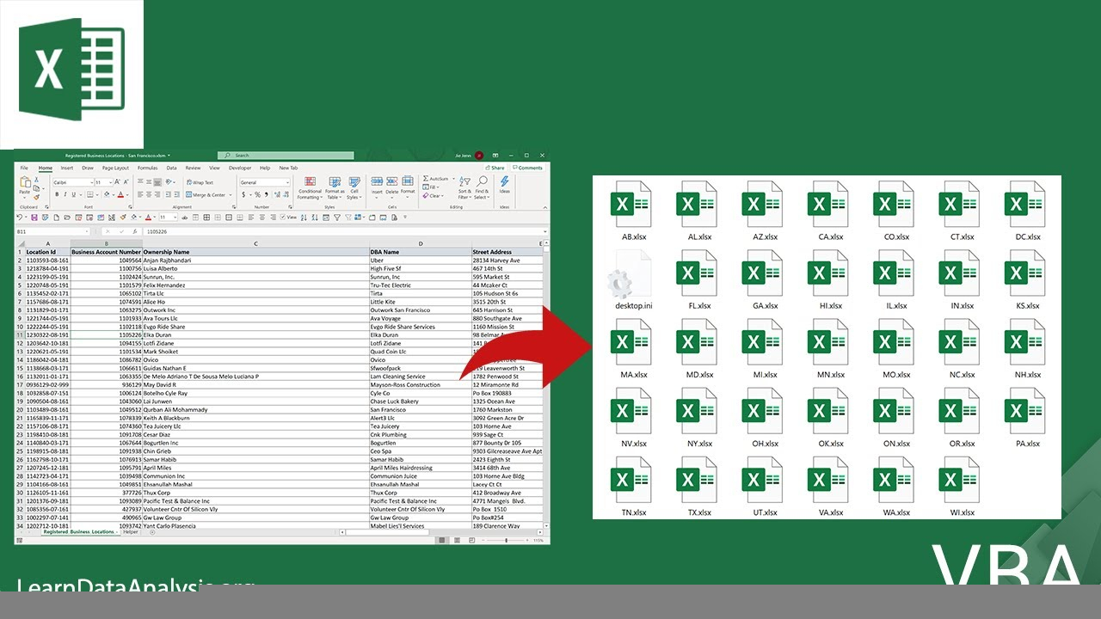Viewport: 1101px width, 619px height.
Task: Open the Name Box dropdown arrow
Action: coord(86,231)
